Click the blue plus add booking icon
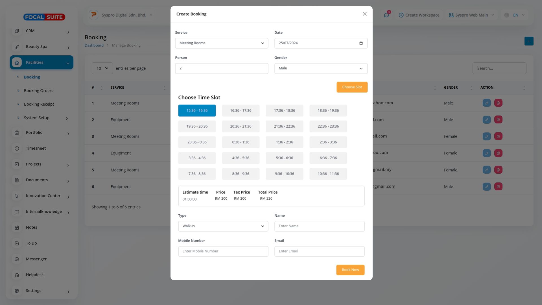The width and height of the screenshot is (542, 305). pos(529,41)
